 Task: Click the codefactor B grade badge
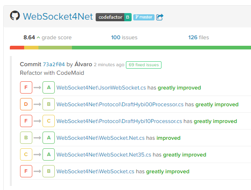(114, 17)
